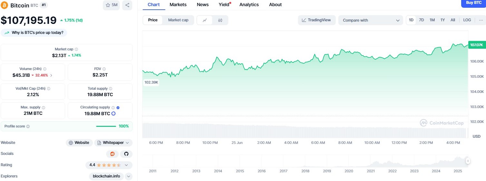
Task: Toggle LOG scale on chart
Action: (467, 20)
